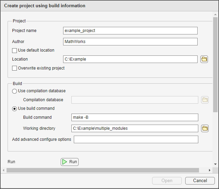Image resolution: width=219 pixels, height=189 pixels.
Task: Select Use build command radio button
Action: tap(14, 109)
